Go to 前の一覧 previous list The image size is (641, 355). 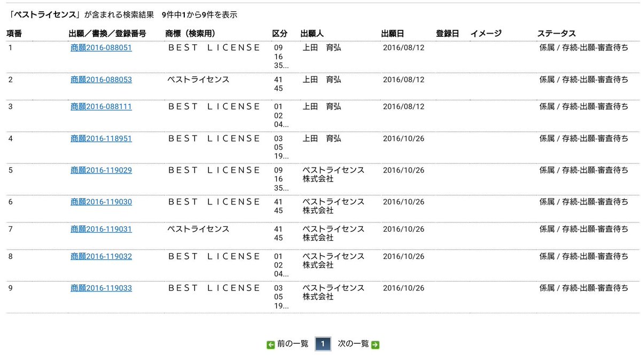pos(293,344)
